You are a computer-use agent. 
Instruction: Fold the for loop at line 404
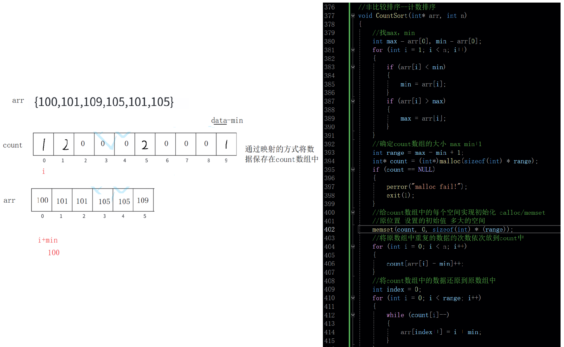click(353, 247)
